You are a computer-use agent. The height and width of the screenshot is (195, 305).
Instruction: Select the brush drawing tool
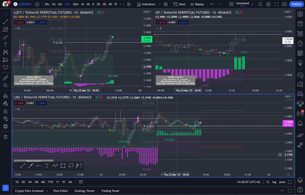[5, 37]
